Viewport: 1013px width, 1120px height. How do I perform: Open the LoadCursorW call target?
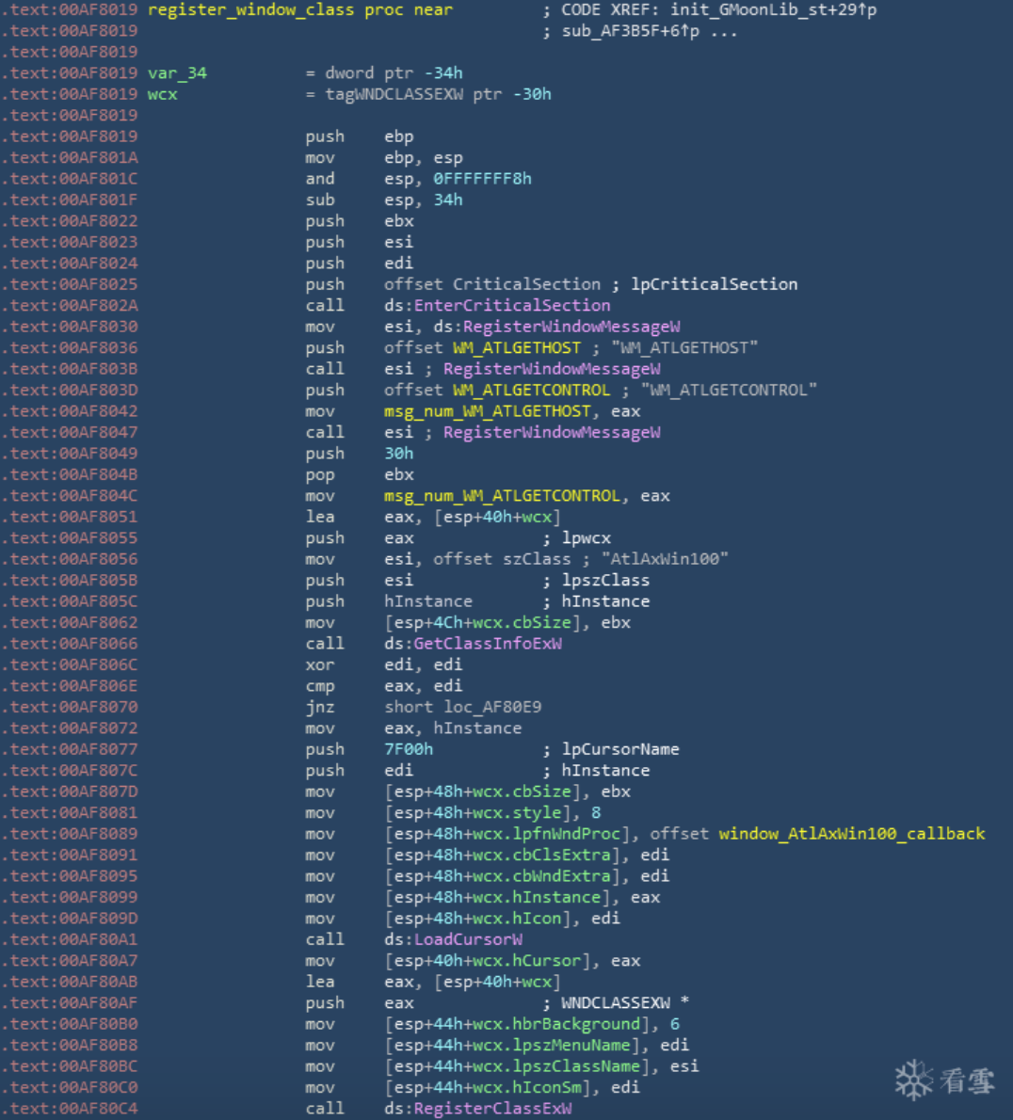pos(468,939)
